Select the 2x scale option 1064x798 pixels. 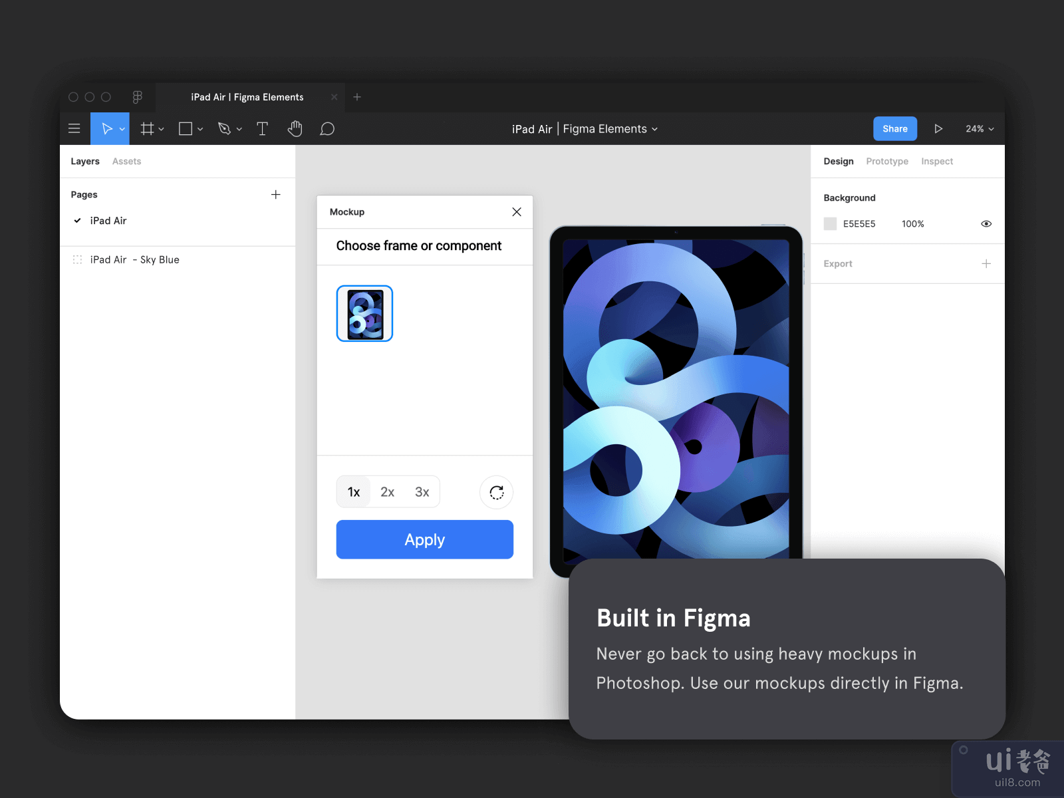tap(387, 492)
